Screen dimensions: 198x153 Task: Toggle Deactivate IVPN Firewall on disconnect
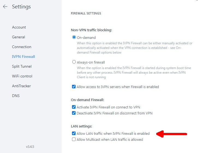pos(74,113)
